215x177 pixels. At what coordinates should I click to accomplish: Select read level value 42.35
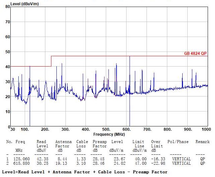coord(42,159)
